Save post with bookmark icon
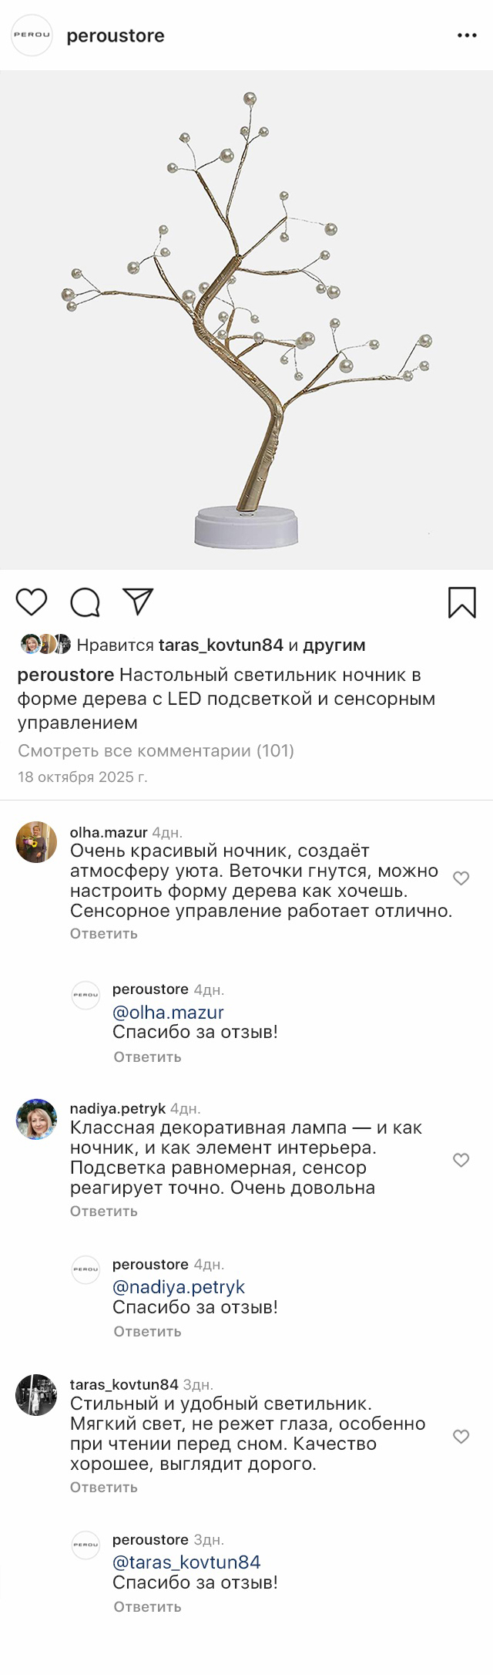Viewport: 493px width, 1675px height. (x=461, y=602)
